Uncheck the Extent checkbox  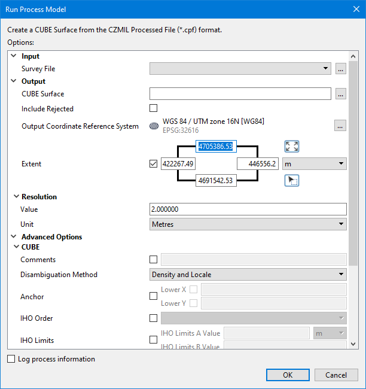tap(154, 163)
